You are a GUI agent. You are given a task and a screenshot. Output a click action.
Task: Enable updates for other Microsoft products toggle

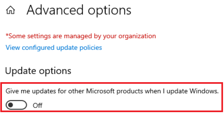tap(16, 105)
